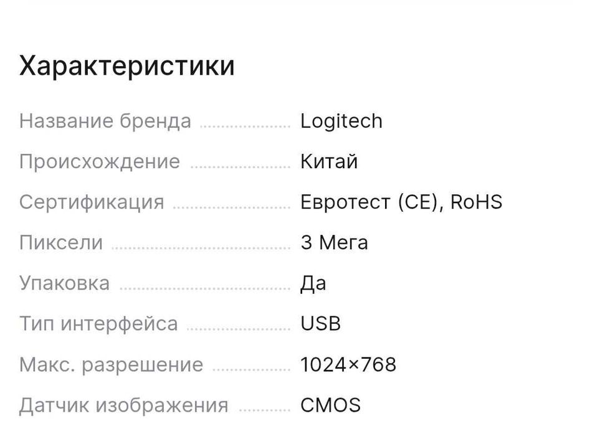600x436 pixels.
Task: Click the CMOS sensor value
Action: 330,405
